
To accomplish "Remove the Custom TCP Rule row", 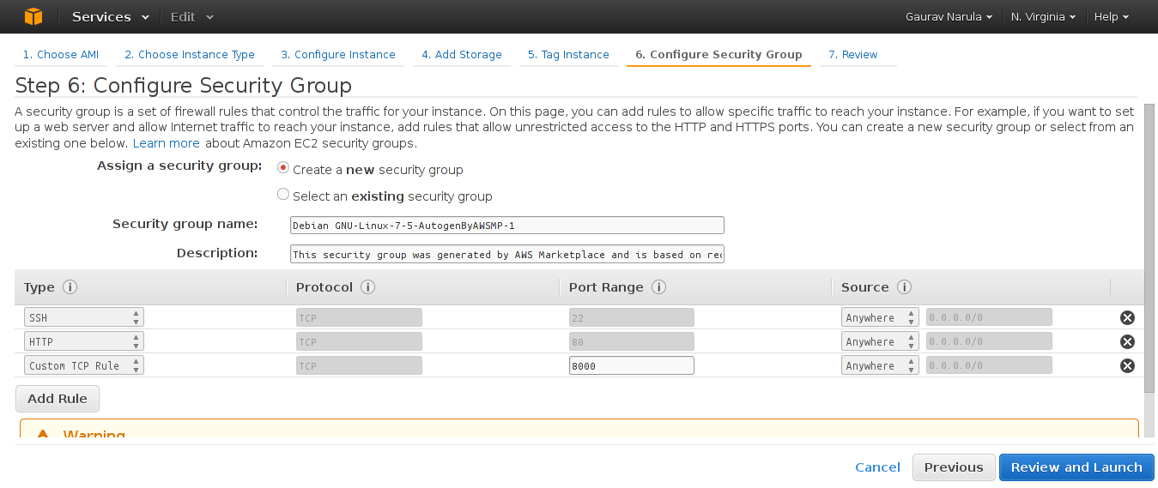I will (1127, 365).
